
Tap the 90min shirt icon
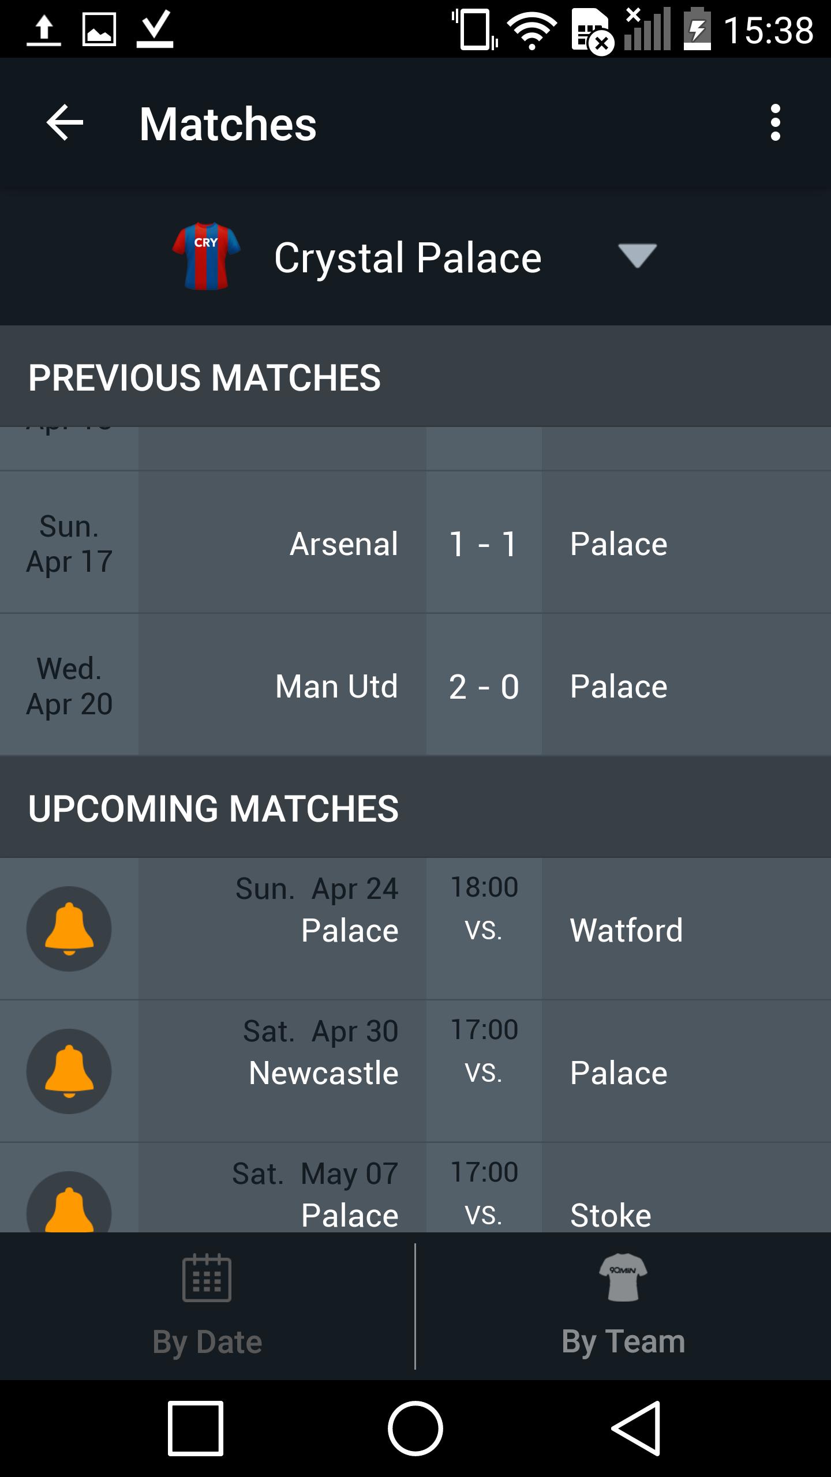(x=623, y=1277)
